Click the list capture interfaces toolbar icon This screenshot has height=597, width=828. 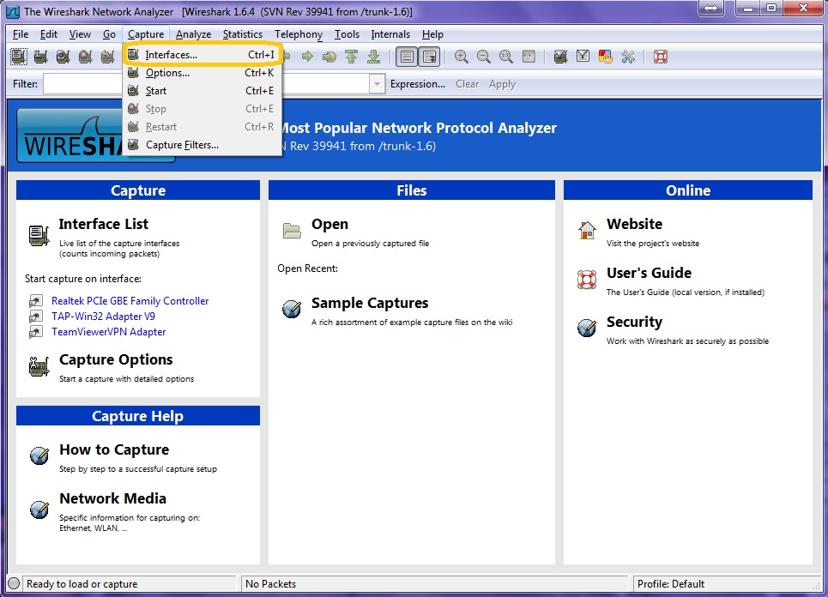coord(19,57)
